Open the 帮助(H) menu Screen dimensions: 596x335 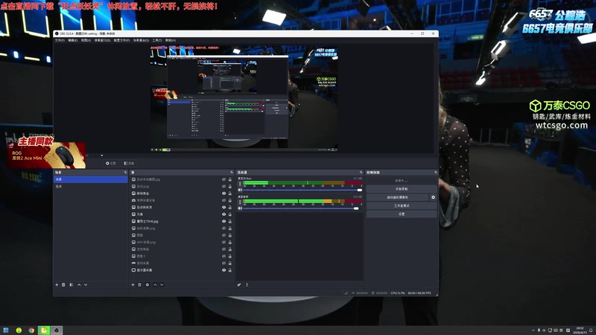pos(171,40)
